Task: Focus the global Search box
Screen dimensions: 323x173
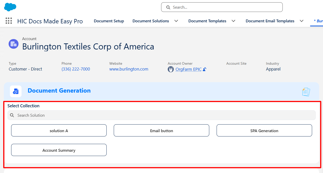Action: pos(222,7)
